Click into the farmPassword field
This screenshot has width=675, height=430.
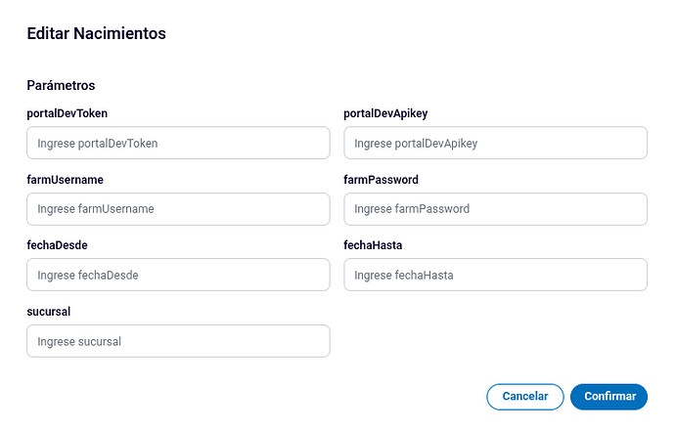coord(495,209)
